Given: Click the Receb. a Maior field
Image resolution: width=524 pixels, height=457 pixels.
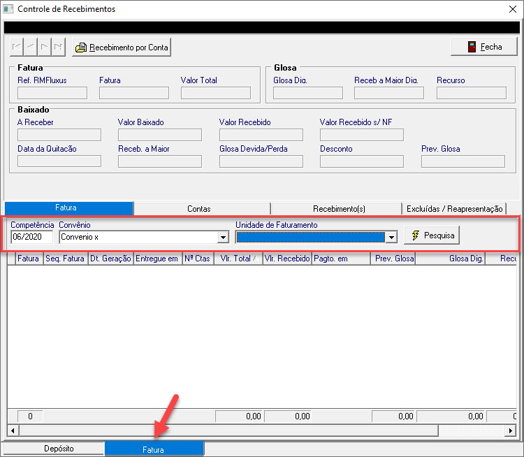Looking at the screenshot, I should click(x=160, y=161).
